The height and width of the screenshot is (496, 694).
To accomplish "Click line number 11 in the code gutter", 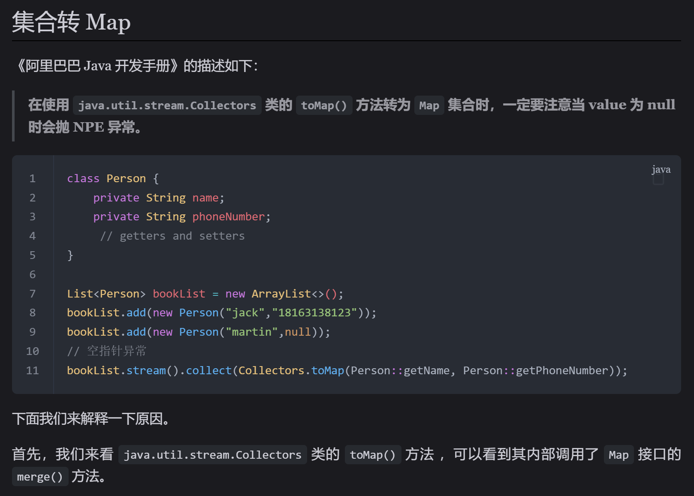I will point(33,370).
